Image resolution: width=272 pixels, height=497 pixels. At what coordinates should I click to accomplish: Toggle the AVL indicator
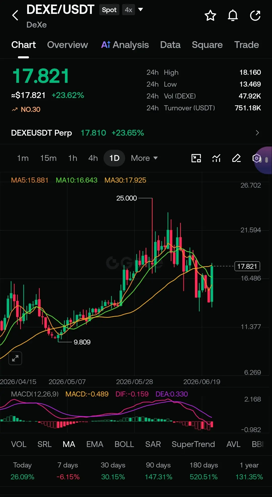click(233, 444)
